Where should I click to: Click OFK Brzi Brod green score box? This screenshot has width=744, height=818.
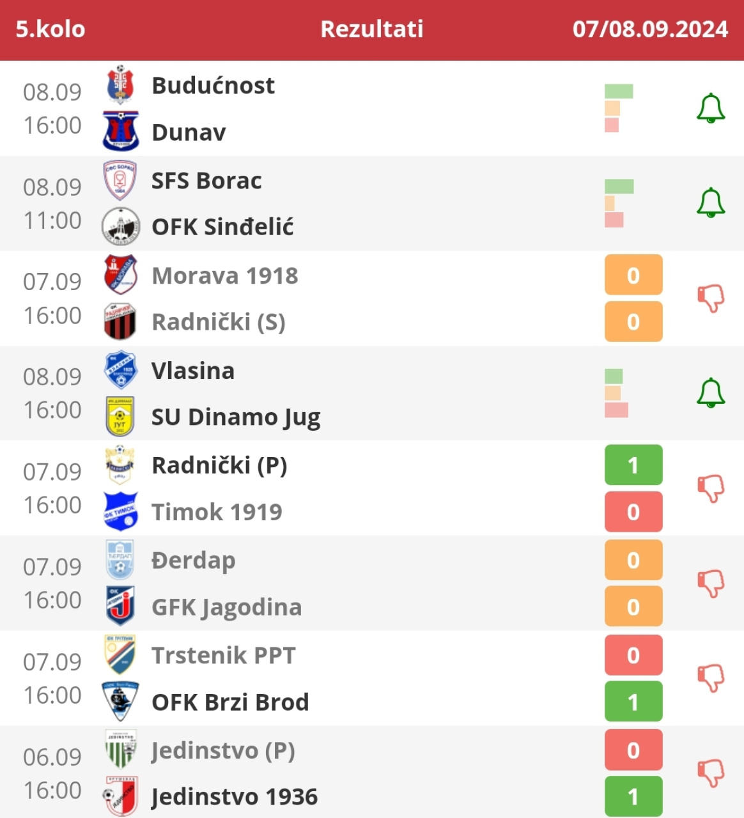633,702
